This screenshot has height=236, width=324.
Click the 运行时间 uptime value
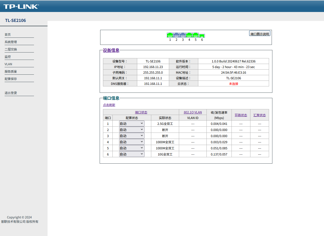pos(234,67)
